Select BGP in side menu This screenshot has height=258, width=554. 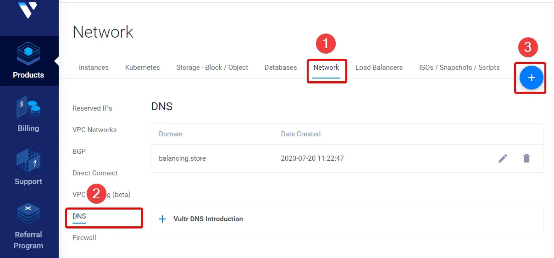[x=79, y=151]
